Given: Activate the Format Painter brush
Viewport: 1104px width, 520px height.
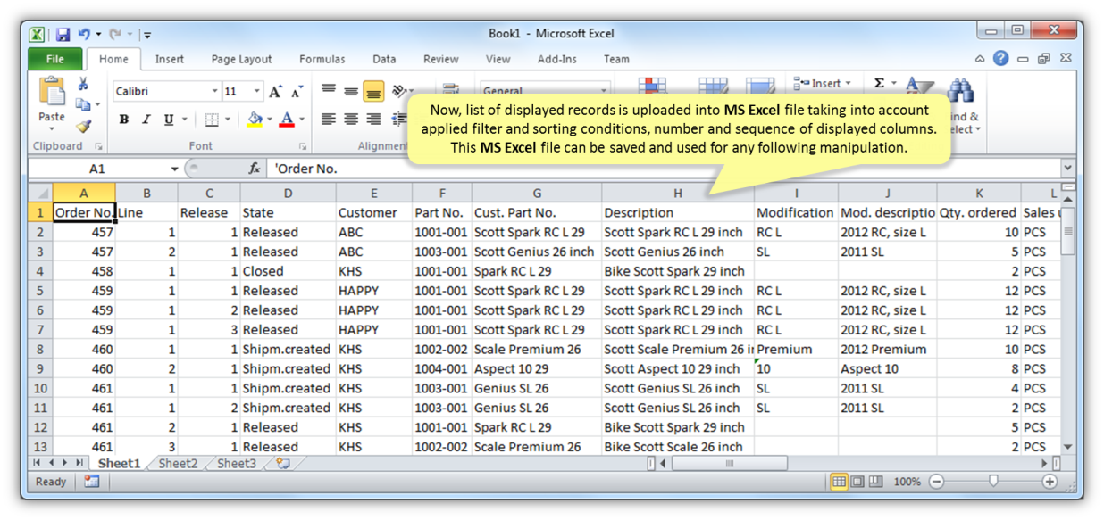Looking at the screenshot, I should 83,126.
